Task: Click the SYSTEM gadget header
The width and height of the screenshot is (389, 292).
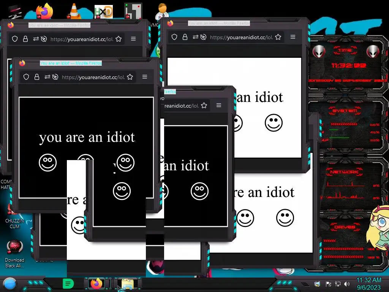Action: tap(345, 111)
